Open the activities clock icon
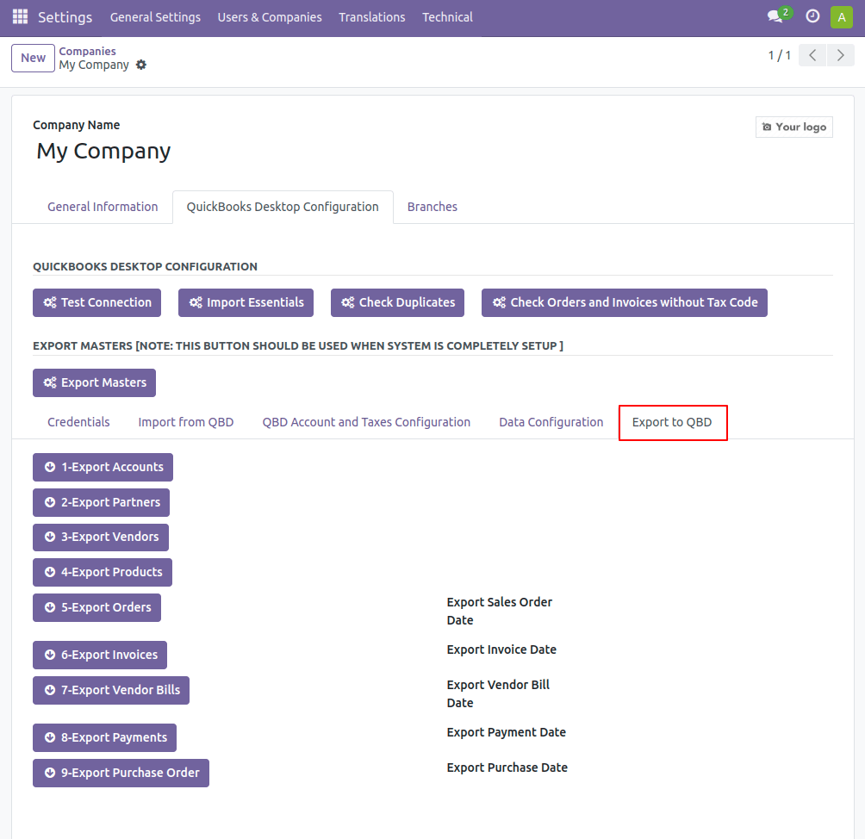865x839 pixels. click(812, 17)
